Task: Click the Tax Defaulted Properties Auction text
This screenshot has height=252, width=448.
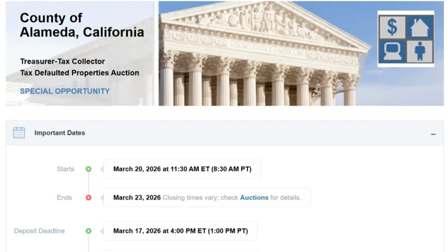Action: tap(80, 73)
